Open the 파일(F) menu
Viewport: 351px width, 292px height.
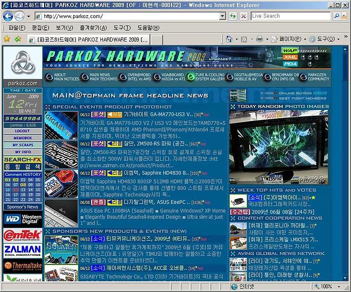pos(17,28)
